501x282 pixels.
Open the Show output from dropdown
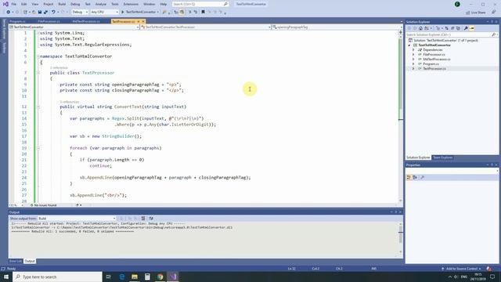tap(77, 219)
